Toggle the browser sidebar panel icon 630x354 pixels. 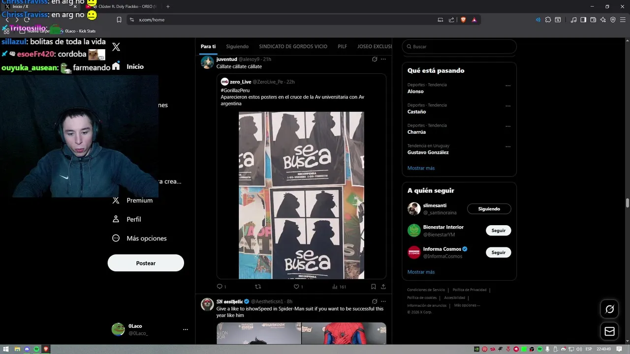pos(583,20)
